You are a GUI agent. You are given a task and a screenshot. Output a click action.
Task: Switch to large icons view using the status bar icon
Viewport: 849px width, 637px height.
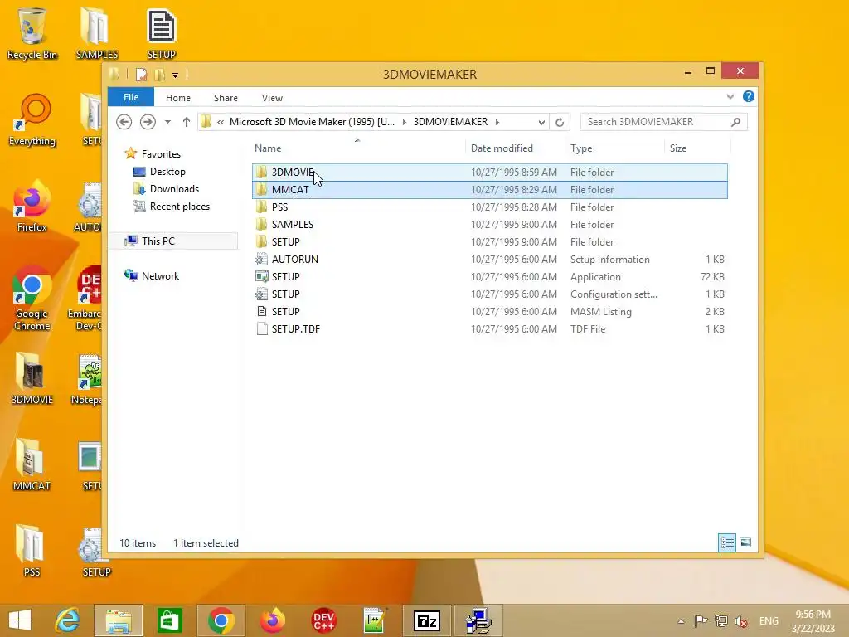[x=745, y=542]
